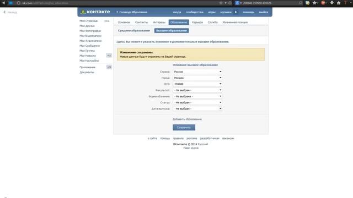Click the music play arrow in header
Screen dimensions: 353x198
[x=236, y=12]
